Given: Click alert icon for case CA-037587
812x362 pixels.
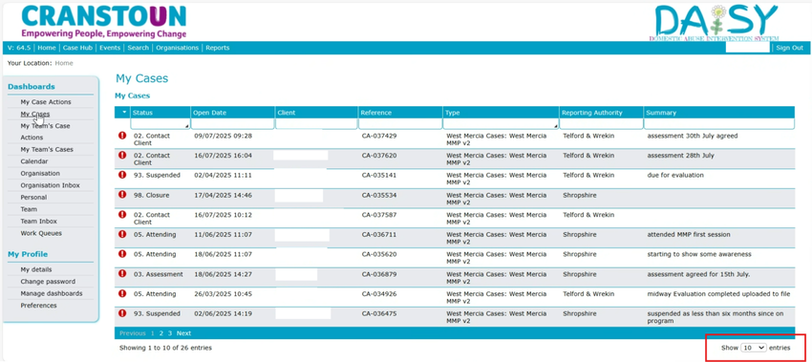Looking at the screenshot, I should tap(122, 214).
